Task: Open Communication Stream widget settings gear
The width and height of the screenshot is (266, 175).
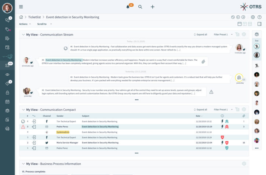Action: (244, 34)
